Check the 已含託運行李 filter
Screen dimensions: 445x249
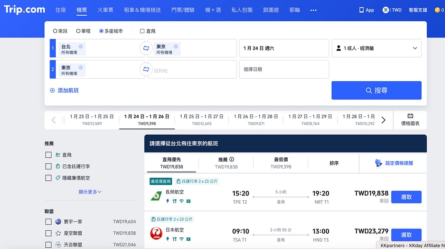click(x=49, y=166)
